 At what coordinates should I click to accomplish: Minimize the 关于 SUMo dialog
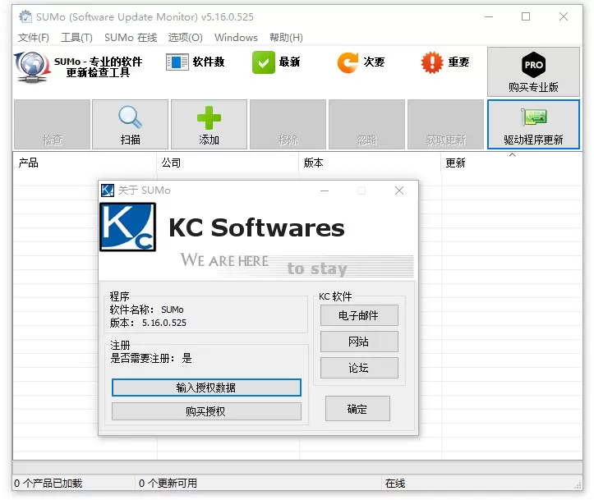click(325, 190)
